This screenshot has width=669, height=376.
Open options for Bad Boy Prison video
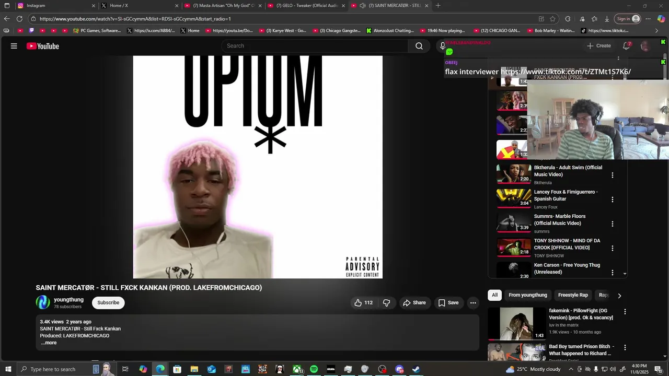tap(625, 348)
